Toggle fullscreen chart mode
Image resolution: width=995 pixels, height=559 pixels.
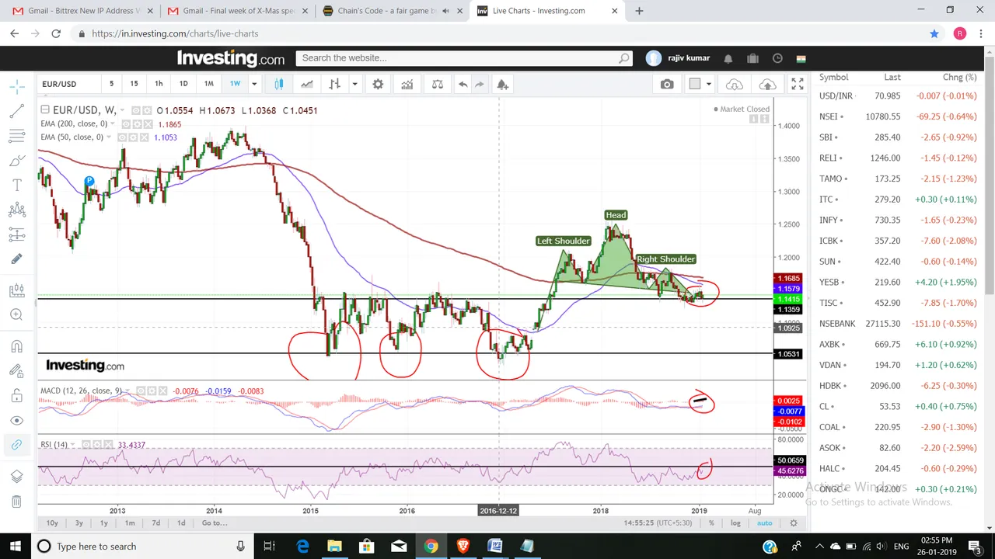pyautogui.click(x=798, y=84)
